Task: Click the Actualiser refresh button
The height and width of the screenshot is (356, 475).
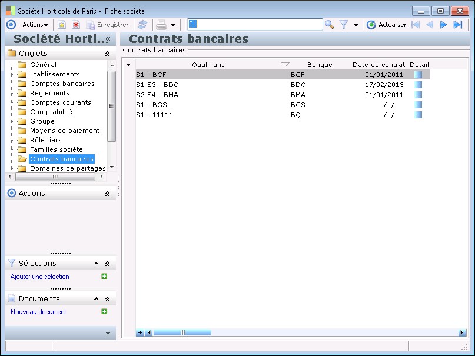Action: (x=386, y=25)
